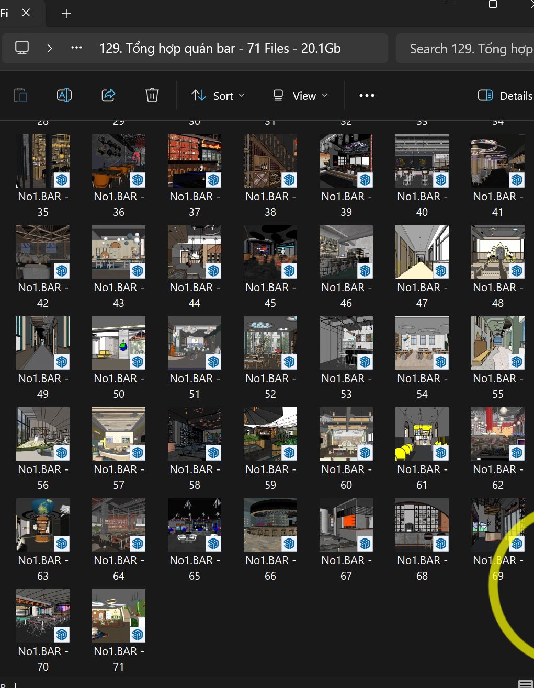
Task: Add a new tab with the plus button
Action: point(66,14)
